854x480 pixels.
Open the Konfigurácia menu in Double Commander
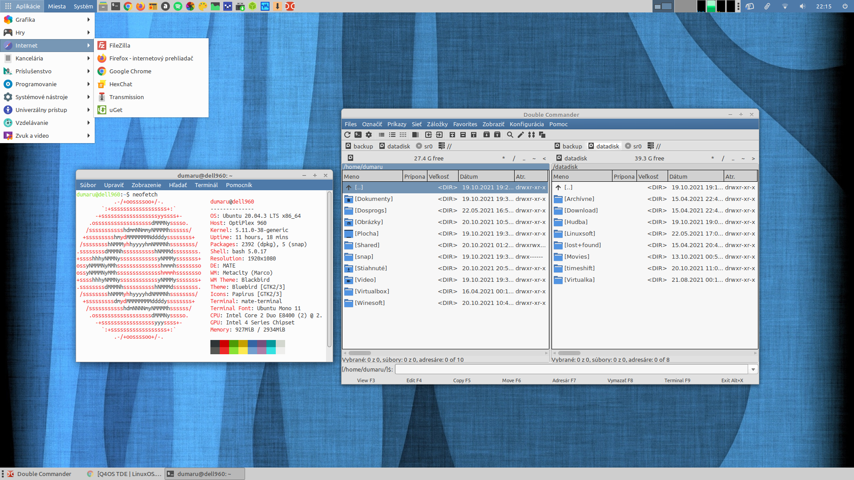[x=527, y=124]
